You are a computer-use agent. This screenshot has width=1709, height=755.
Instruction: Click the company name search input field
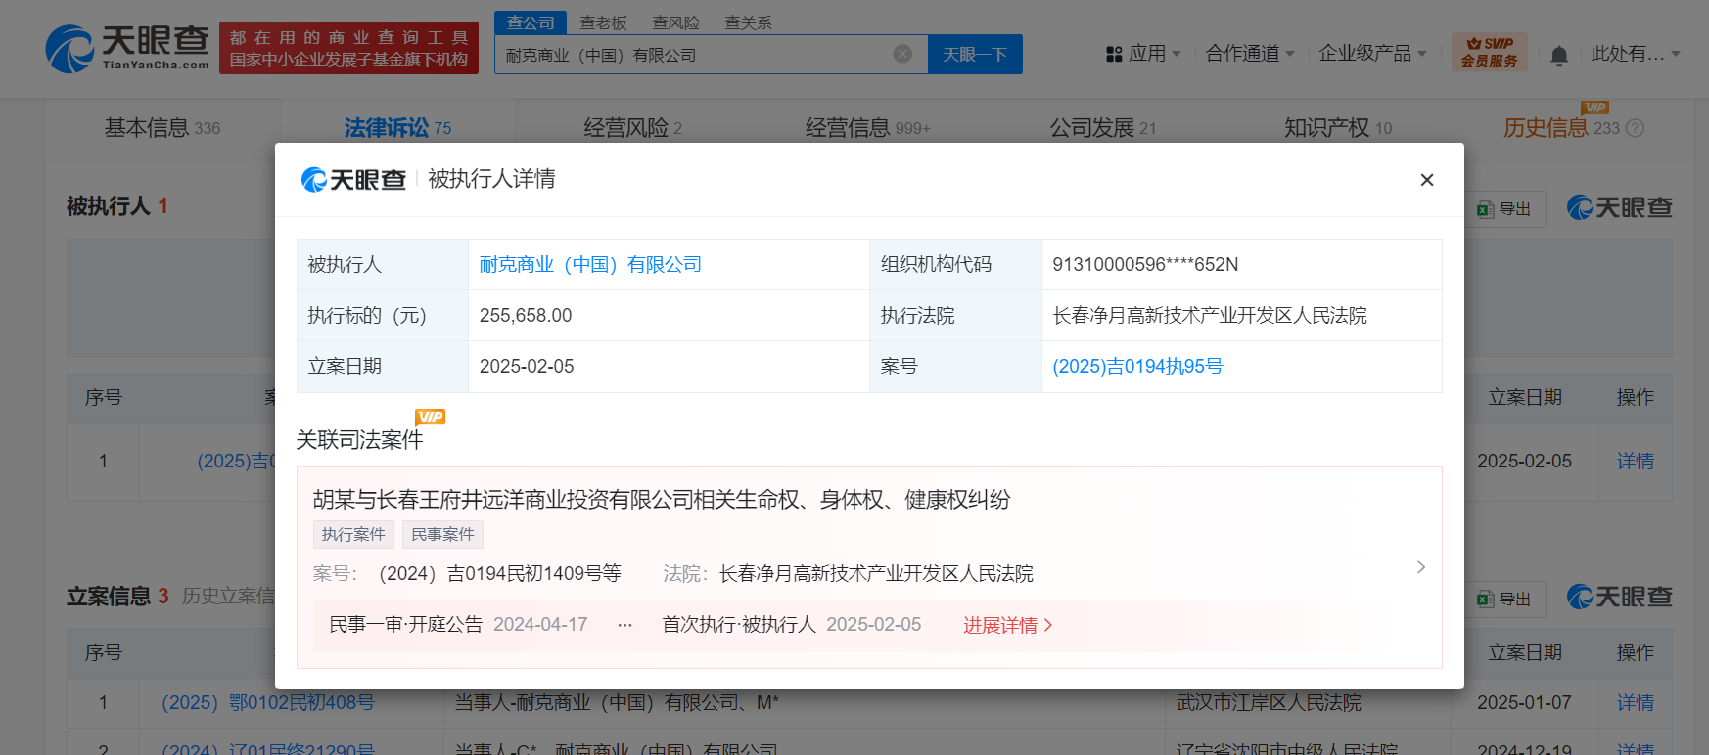(x=695, y=55)
